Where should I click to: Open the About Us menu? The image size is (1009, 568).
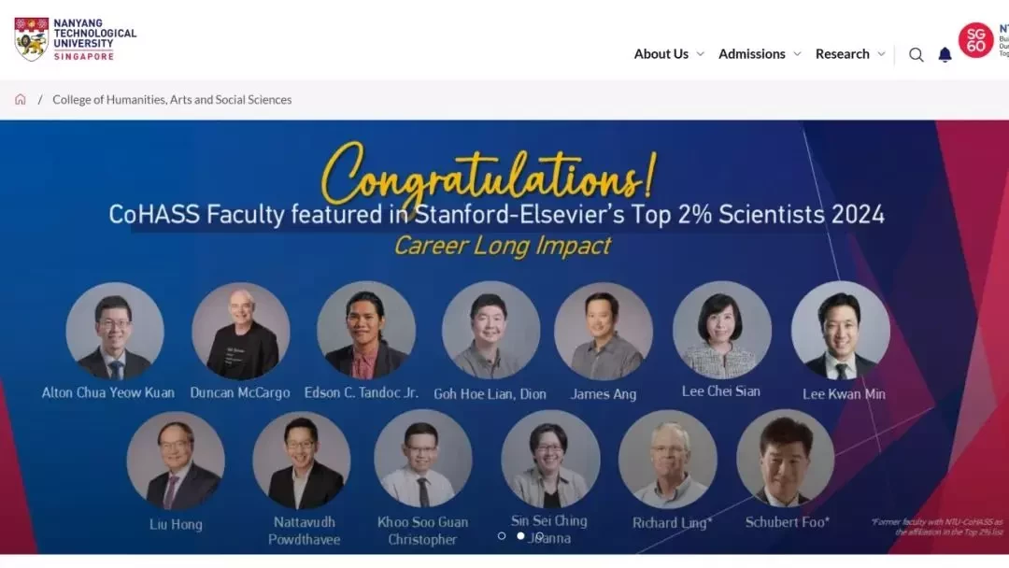[x=661, y=54]
